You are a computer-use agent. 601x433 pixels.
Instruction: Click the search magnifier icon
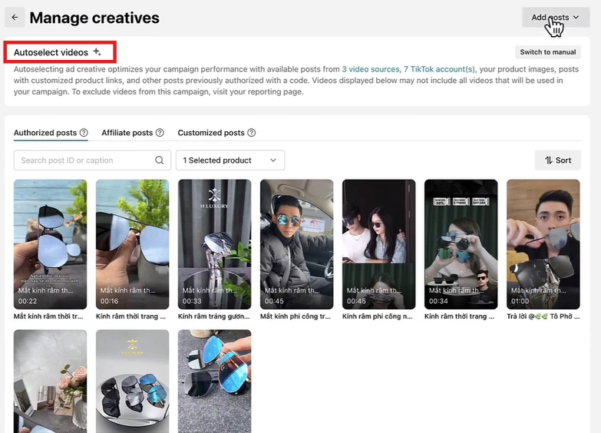point(160,160)
